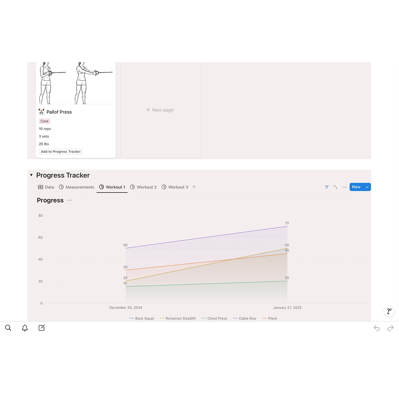Click the 10 reps text

tap(45, 129)
